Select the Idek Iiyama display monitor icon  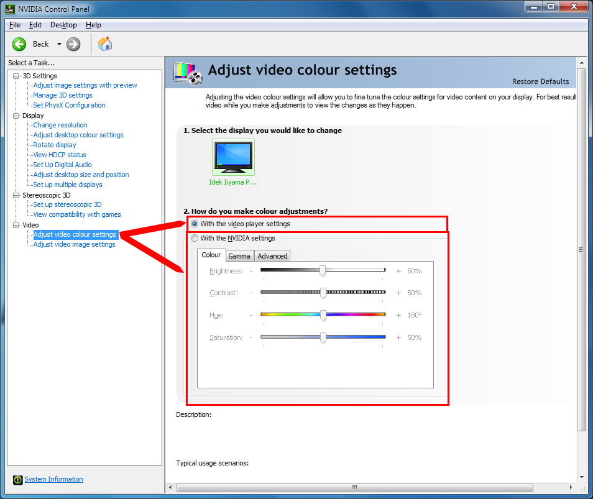pyautogui.click(x=233, y=157)
